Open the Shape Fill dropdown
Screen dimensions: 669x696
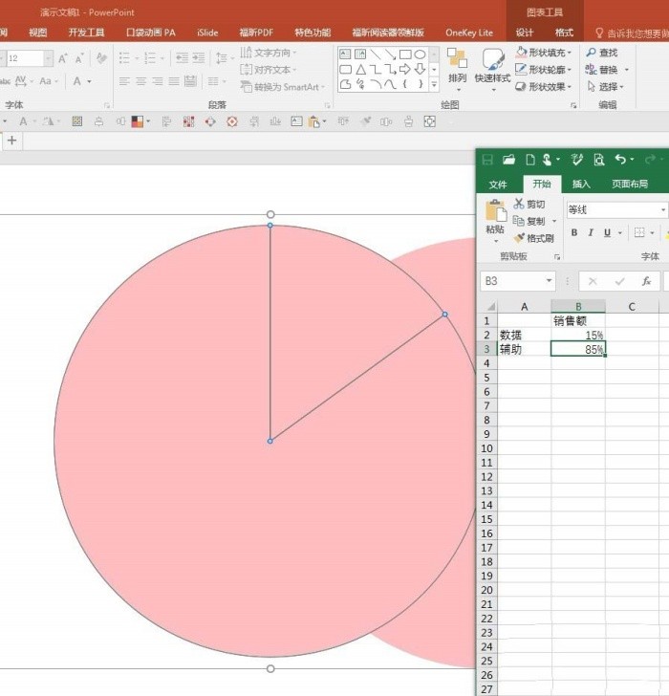544,53
